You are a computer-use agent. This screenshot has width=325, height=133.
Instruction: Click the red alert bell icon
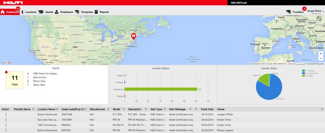(6, 72)
